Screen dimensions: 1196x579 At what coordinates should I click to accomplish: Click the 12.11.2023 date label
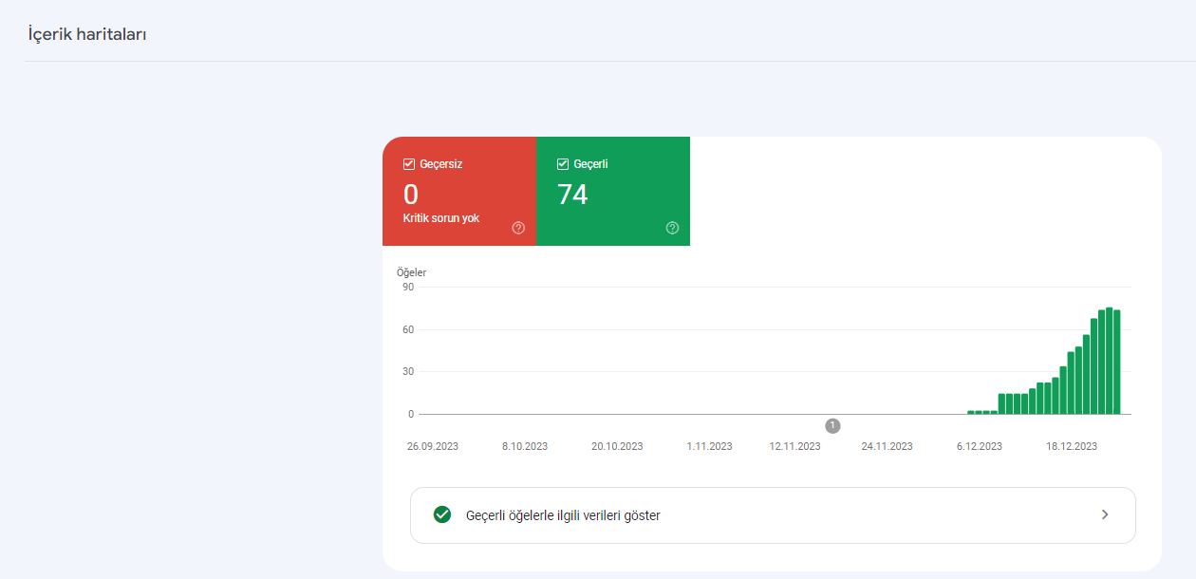click(794, 446)
